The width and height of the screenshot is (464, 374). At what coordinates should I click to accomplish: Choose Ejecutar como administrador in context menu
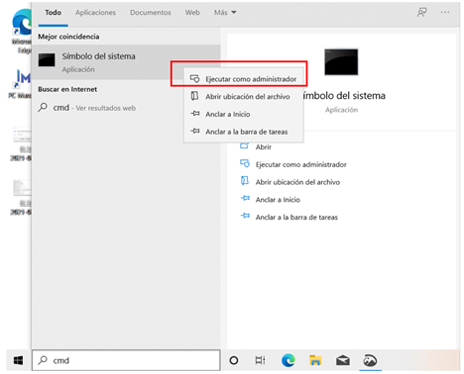click(244, 79)
